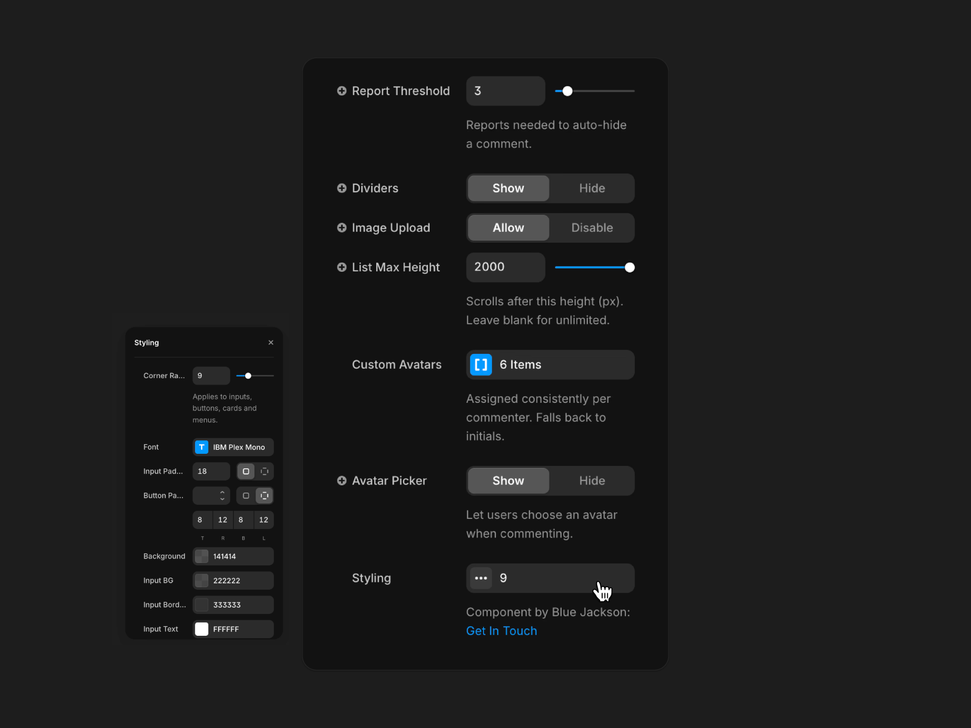971x728 pixels.
Task: Click the Get In Touch link
Action: coord(501,631)
